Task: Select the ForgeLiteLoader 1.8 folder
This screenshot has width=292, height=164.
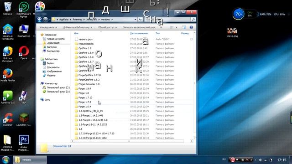Action: click(x=87, y=84)
